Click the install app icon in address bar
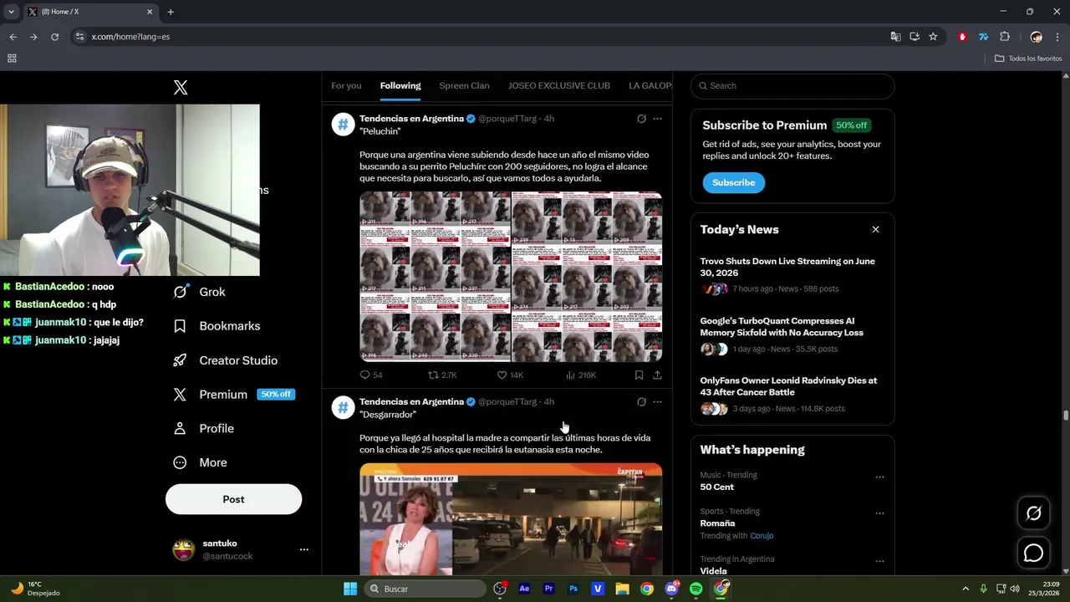This screenshot has width=1070, height=602. click(x=915, y=37)
